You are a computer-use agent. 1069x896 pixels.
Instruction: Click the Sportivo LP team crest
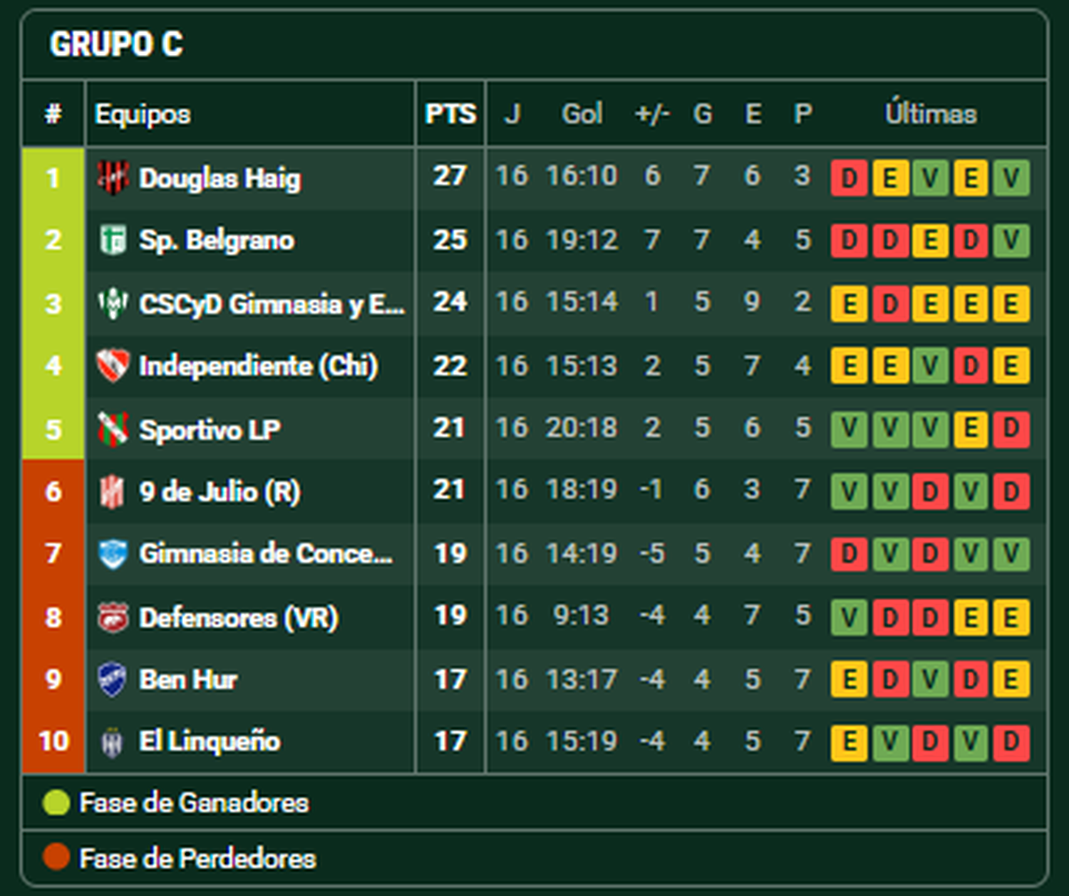(x=113, y=429)
